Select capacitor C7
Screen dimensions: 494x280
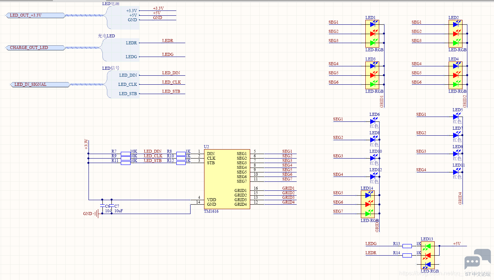[112, 206]
